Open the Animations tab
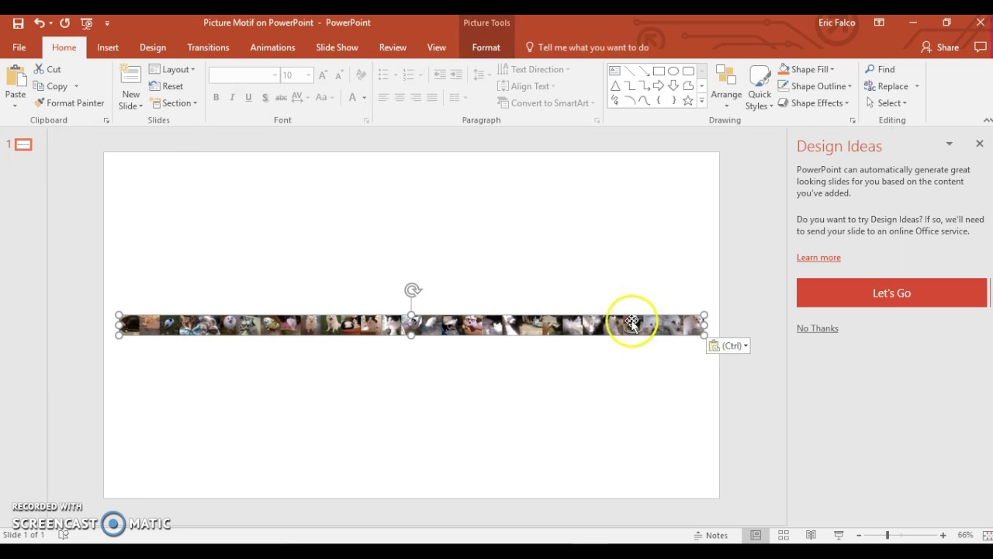Screen dimensions: 993x559 click(x=272, y=47)
